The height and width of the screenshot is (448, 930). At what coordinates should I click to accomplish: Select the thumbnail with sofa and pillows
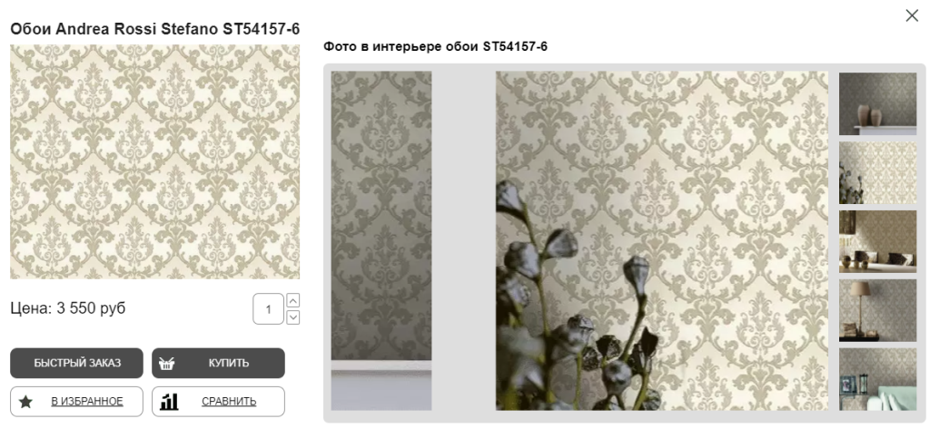pos(877,241)
